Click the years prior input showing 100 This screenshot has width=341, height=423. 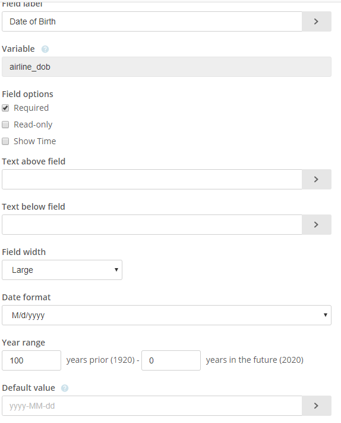(x=31, y=360)
